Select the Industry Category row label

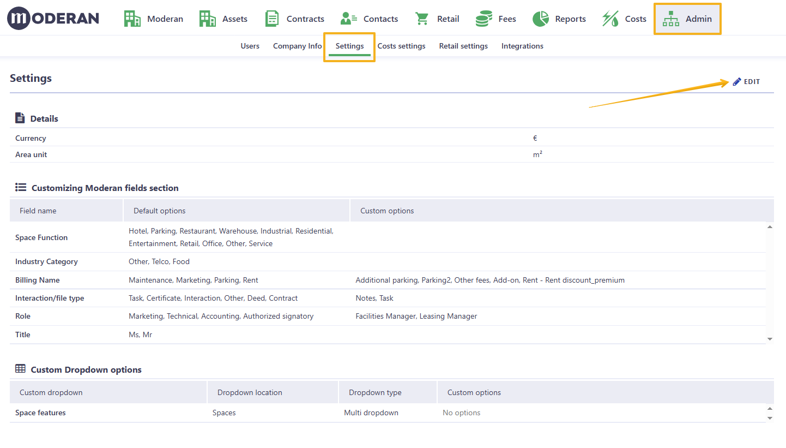(46, 261)
